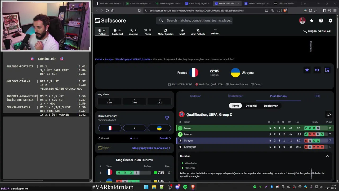Open Futbol breadcrumb link
This screenshot has width=339, height=191.
tap(99, 59)
